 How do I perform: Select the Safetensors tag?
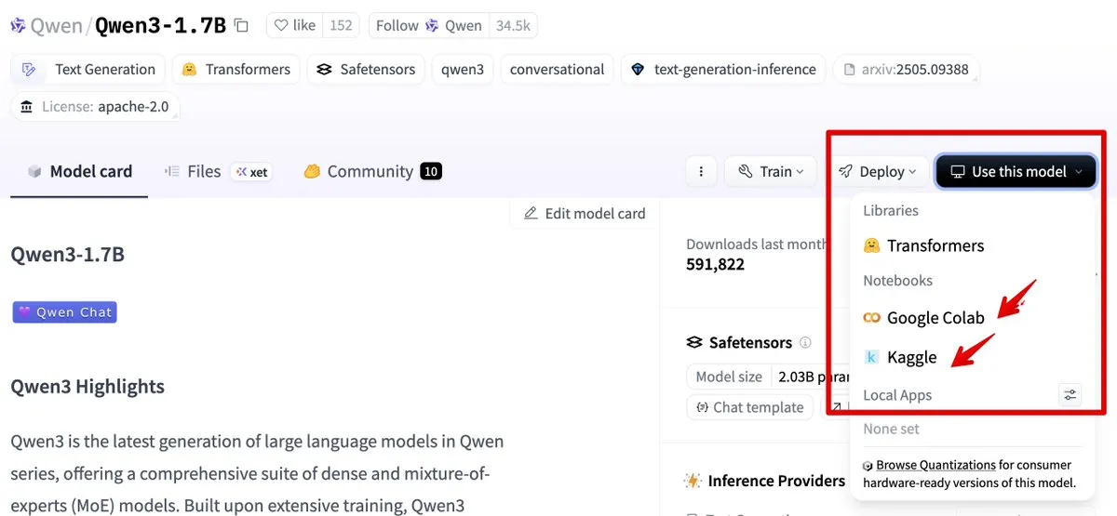[x=366, y=69]
